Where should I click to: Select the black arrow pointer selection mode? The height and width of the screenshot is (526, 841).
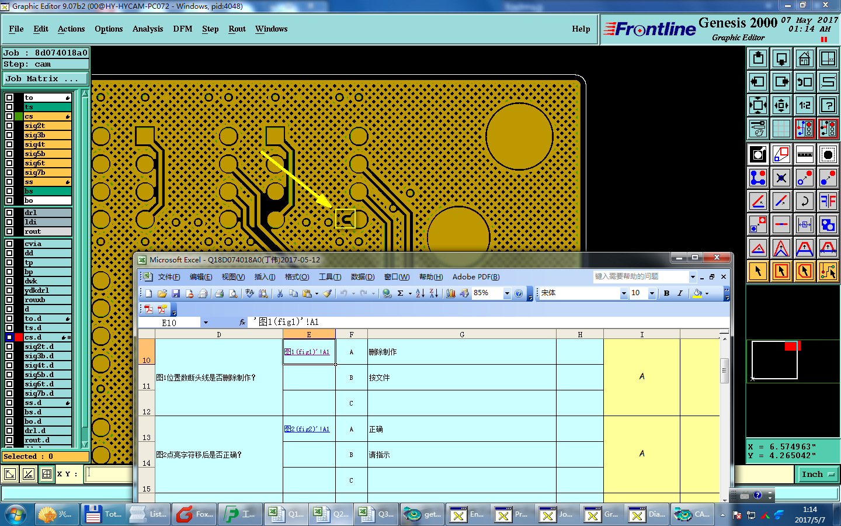pos(758,271)
